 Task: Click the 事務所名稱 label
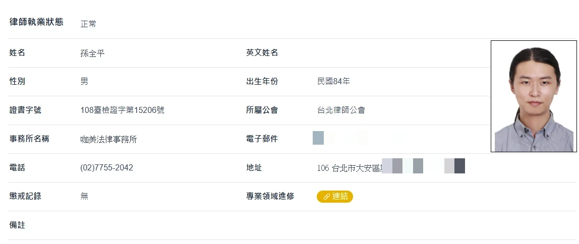29,139
